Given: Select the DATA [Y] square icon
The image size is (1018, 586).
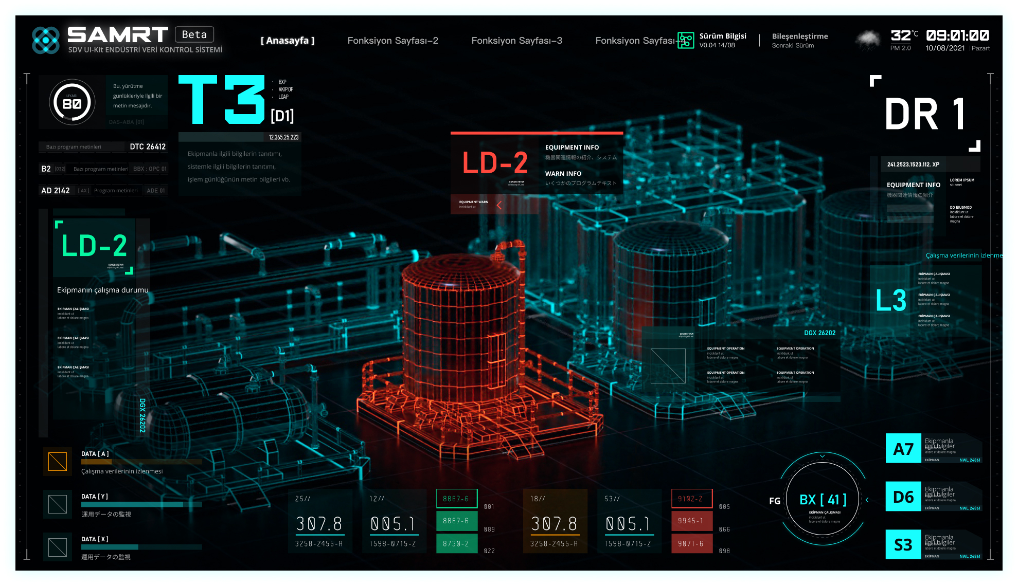Looking at the screenshot, I should pyautogui.click(x=58, y=504).
